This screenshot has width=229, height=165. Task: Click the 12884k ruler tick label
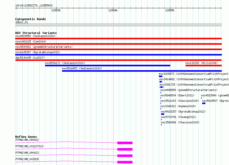click(x=113, y=10)
